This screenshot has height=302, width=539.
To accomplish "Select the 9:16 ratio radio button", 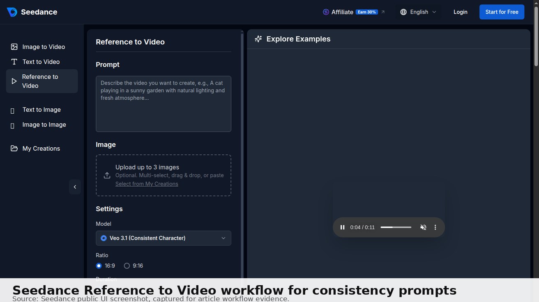I will (x=127, y=266).
